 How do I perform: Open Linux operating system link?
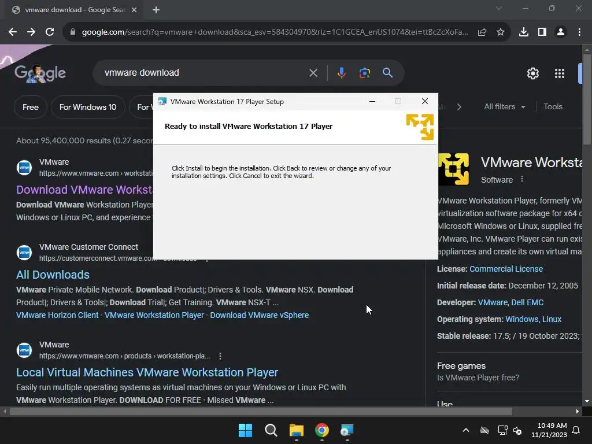552,319
